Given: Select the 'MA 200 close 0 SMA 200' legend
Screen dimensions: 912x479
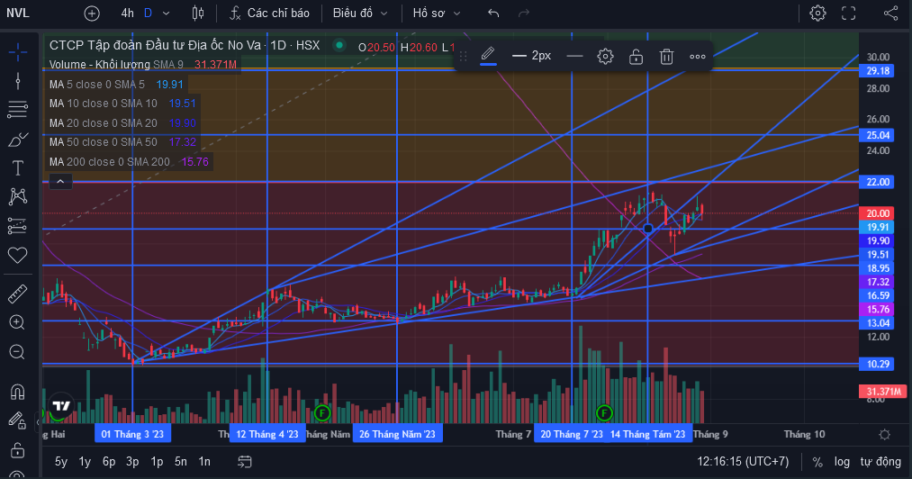Looking at the screenshot, I should tap(109, 162).
